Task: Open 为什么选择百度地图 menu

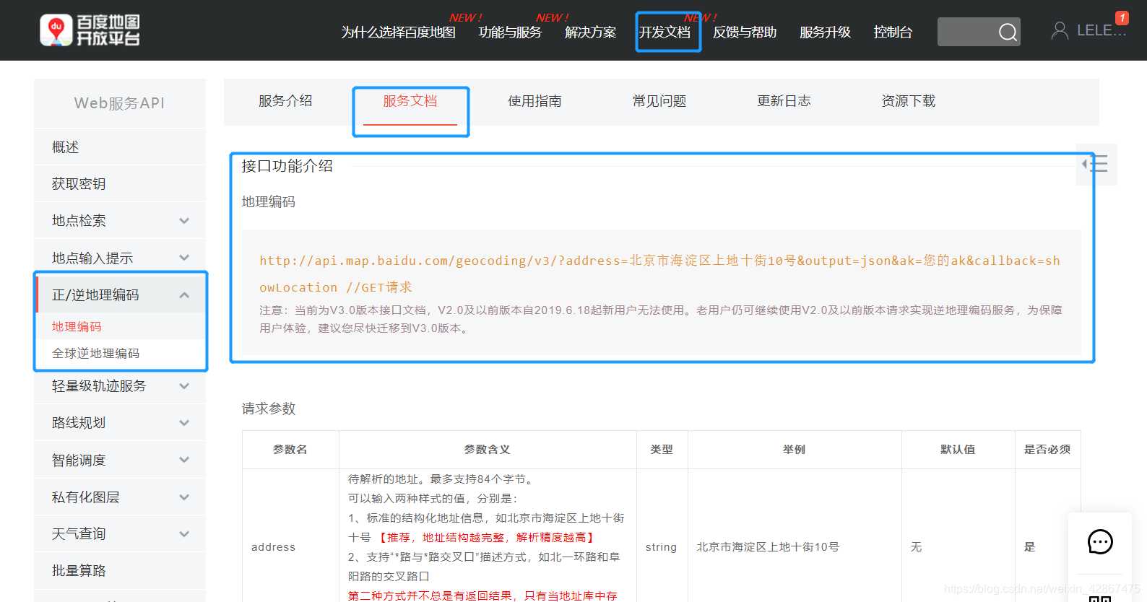Action: [x=398, y=32]
